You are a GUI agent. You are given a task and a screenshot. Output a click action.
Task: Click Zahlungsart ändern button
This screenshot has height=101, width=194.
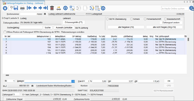pyautogui.click(x=171, y=23)
